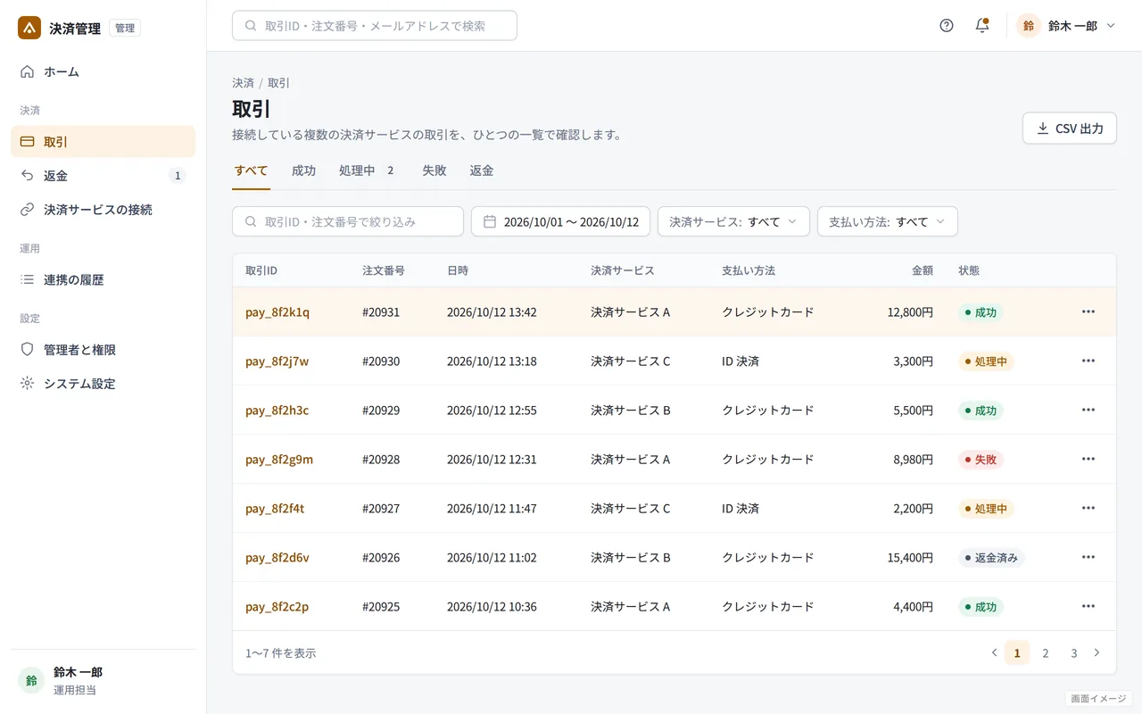1142x714 pixels.
Task: Open システム設定 in the sidebar
Action: tap(103, 384)
